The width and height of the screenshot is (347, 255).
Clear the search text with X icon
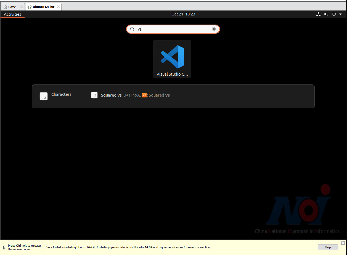(x=214, y=29)
